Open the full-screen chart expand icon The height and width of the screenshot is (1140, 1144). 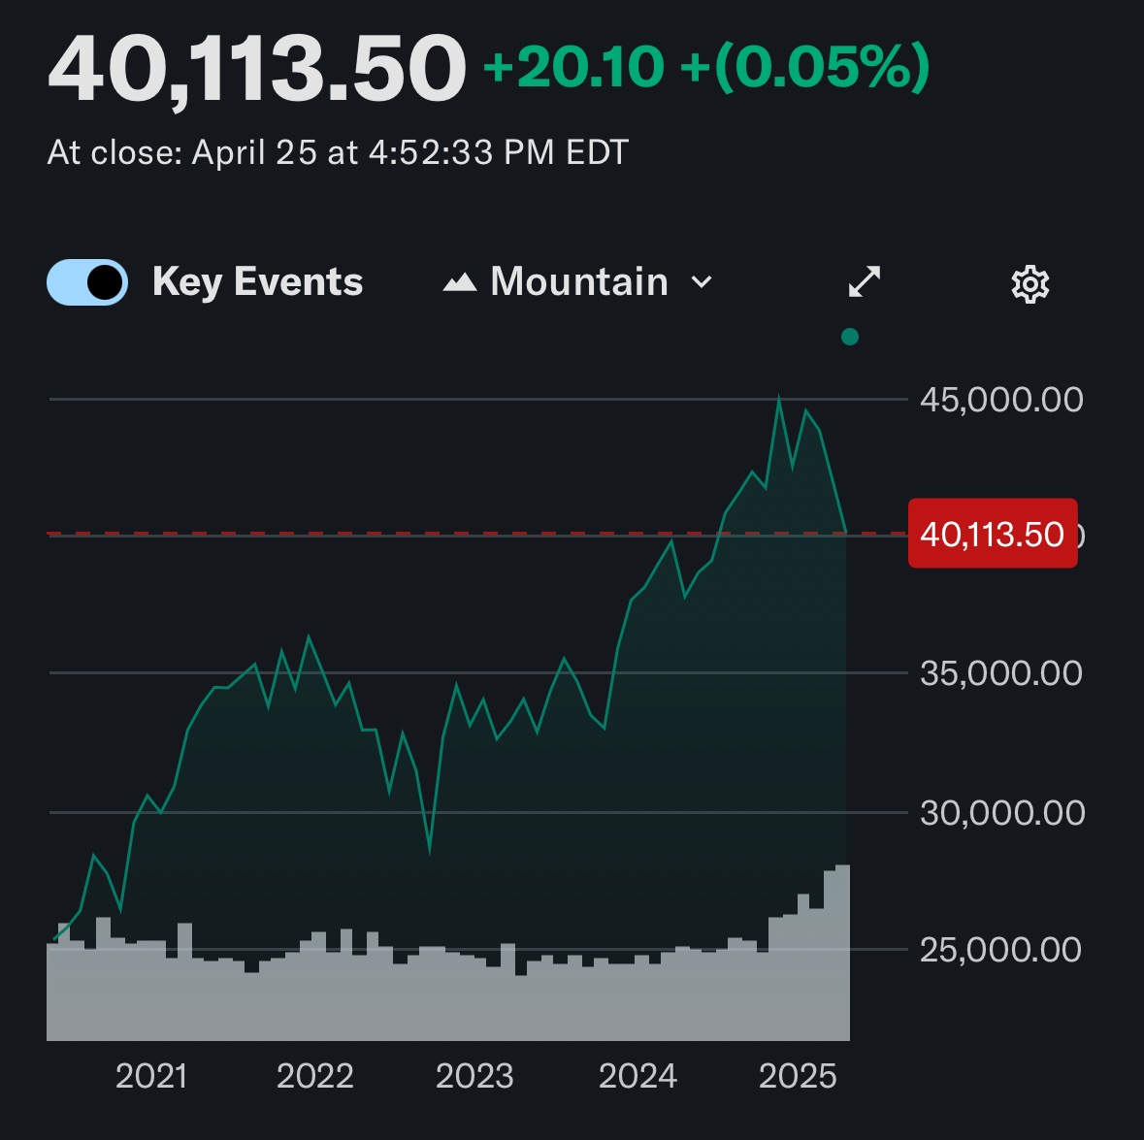pyautogui.click(x=864, y=282)
